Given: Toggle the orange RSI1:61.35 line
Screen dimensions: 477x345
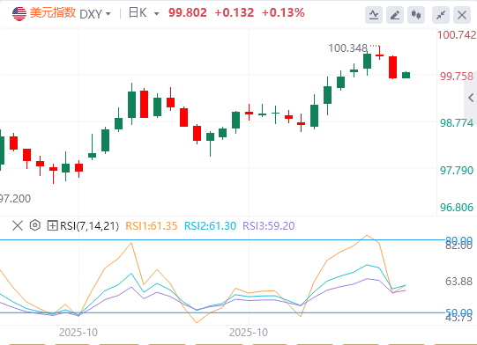Looking at the screenshot, I should click(151, 226).
